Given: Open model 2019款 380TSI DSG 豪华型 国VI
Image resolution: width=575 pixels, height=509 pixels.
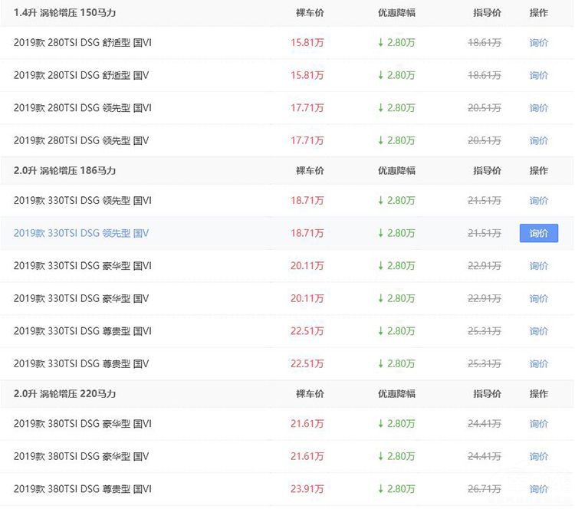Looking at the screenshot, I should click(83, 424).
